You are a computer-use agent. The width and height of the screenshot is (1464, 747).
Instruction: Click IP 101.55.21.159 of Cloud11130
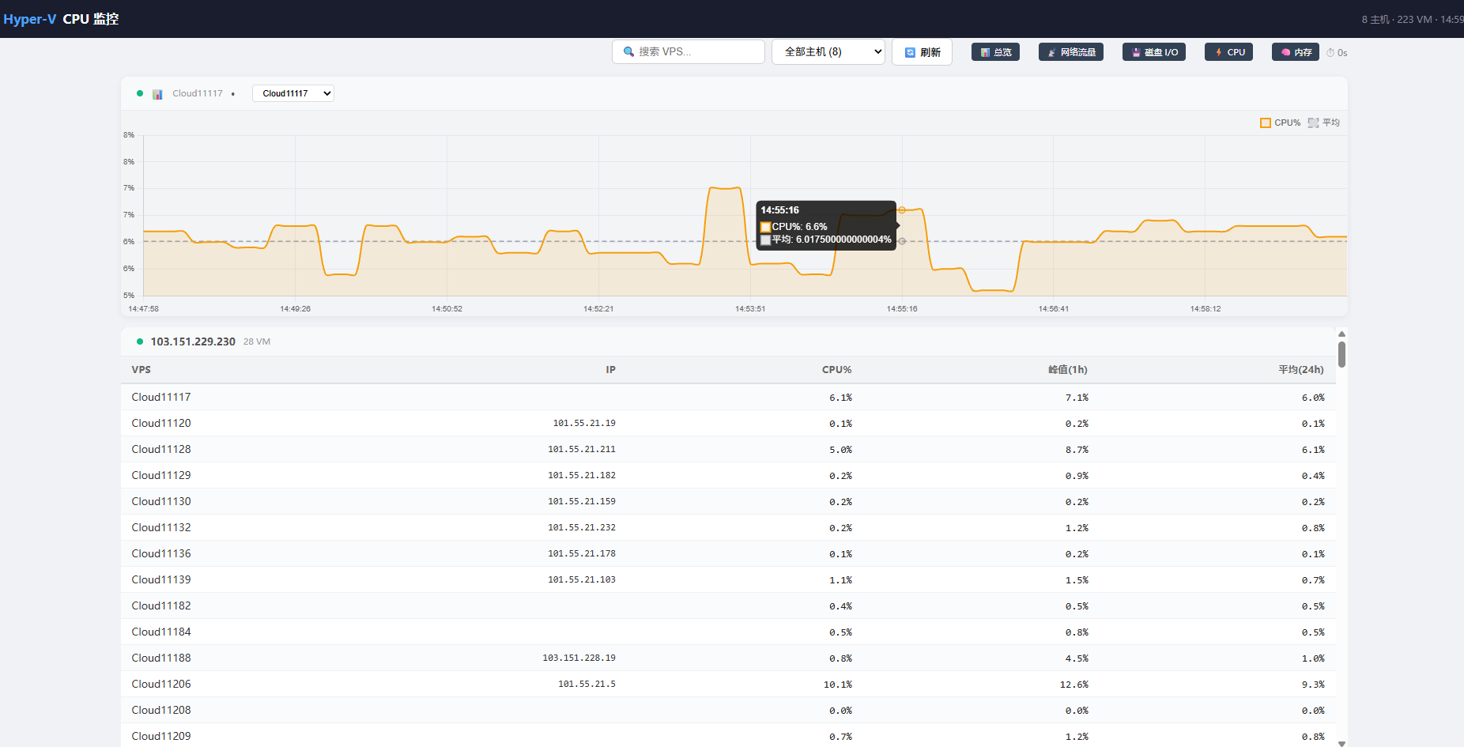[x=582, y=501]
